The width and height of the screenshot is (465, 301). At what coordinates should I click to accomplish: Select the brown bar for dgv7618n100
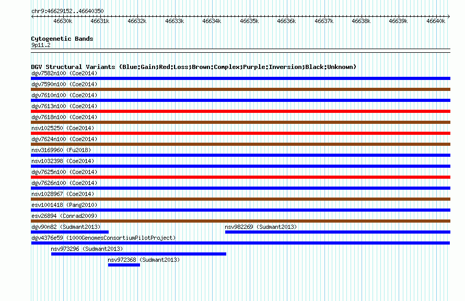(240, 122)
